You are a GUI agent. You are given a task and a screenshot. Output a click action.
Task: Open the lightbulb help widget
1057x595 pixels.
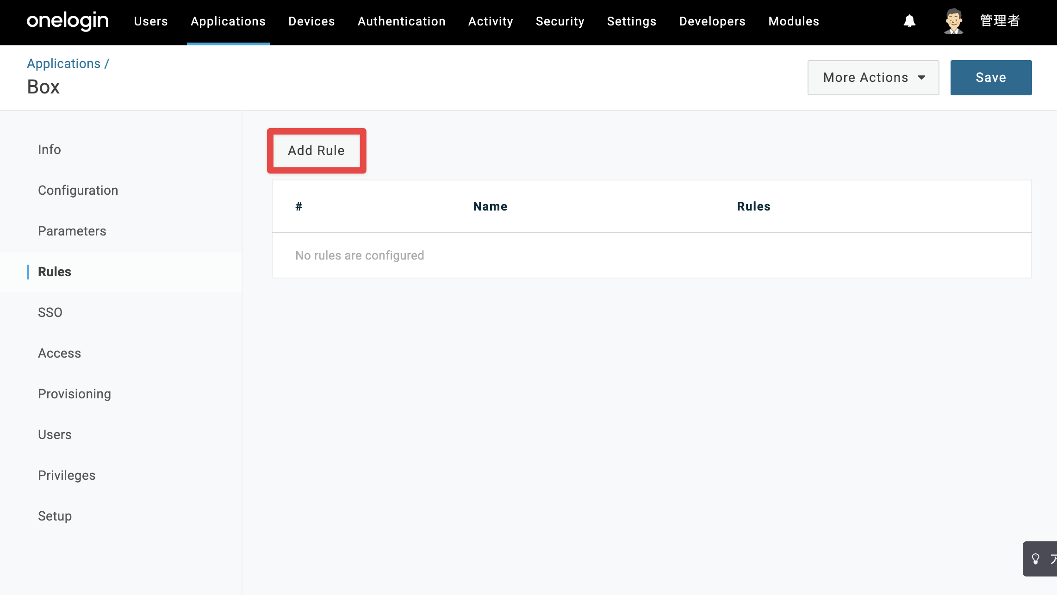tap(1040, 559)
